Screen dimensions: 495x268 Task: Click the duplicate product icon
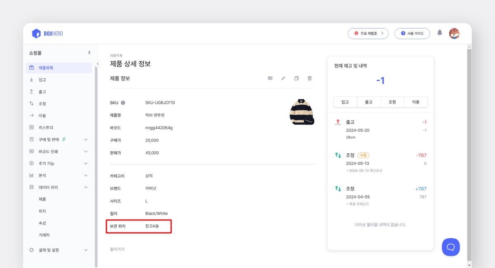296,78
